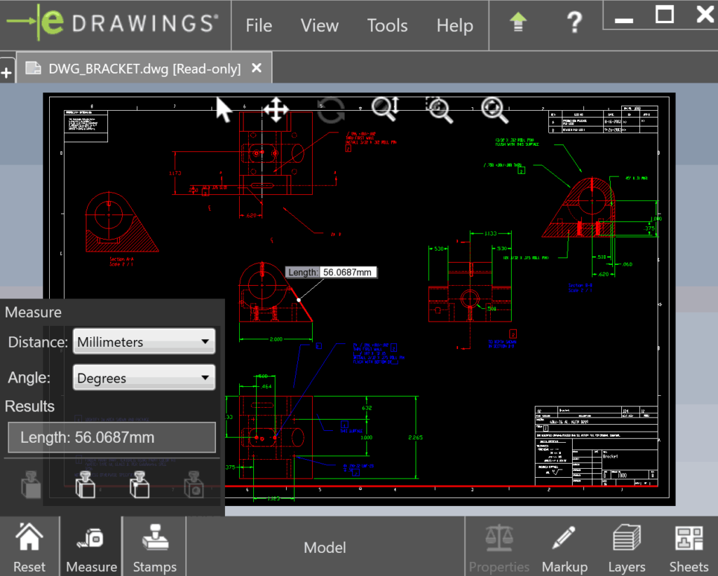Click the Zoom to Fit icon

pyautogui.click(x=494, y=110)
